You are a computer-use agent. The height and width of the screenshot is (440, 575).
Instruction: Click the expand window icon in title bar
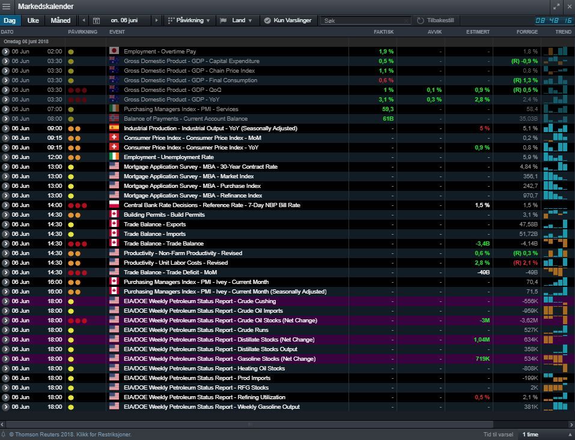556,7
